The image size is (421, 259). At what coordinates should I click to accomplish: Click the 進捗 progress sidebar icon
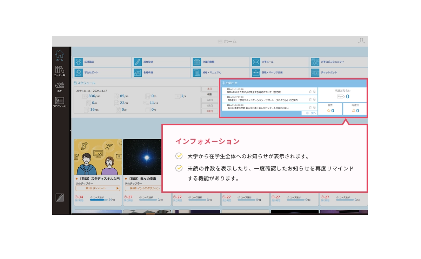[59, 87]
